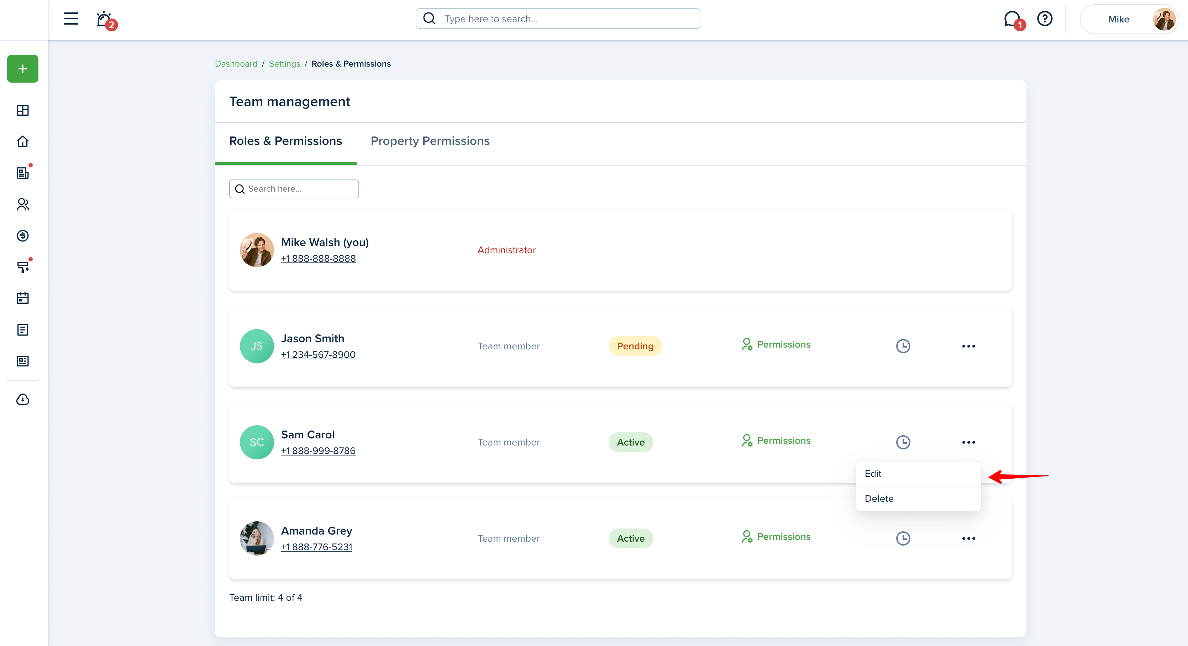Click Amanda Grey's profile photo
The height and width of the screenshot is (646, 1188).
[257, 538]
